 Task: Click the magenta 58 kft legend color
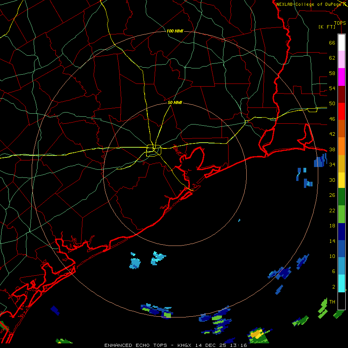[341, 77]
